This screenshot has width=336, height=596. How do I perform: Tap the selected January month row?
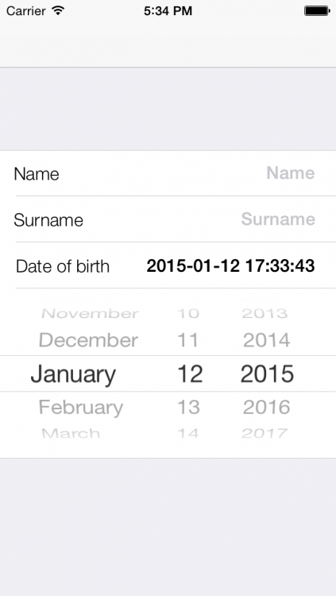(73, 374)
